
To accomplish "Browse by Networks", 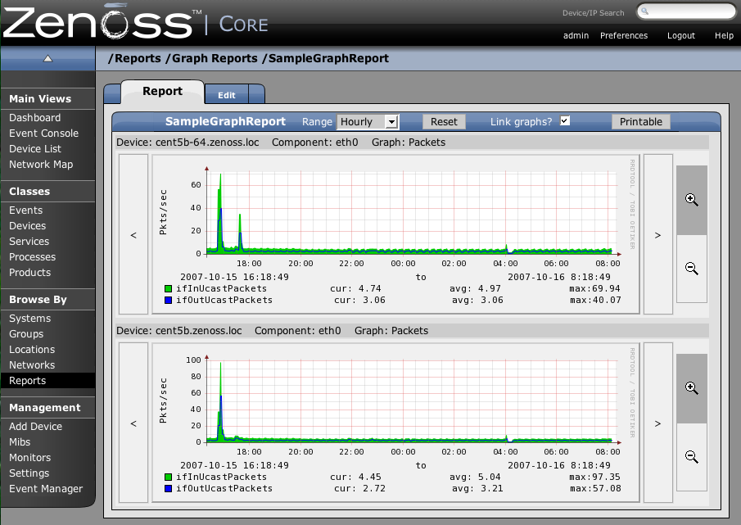I will (32, 365).
